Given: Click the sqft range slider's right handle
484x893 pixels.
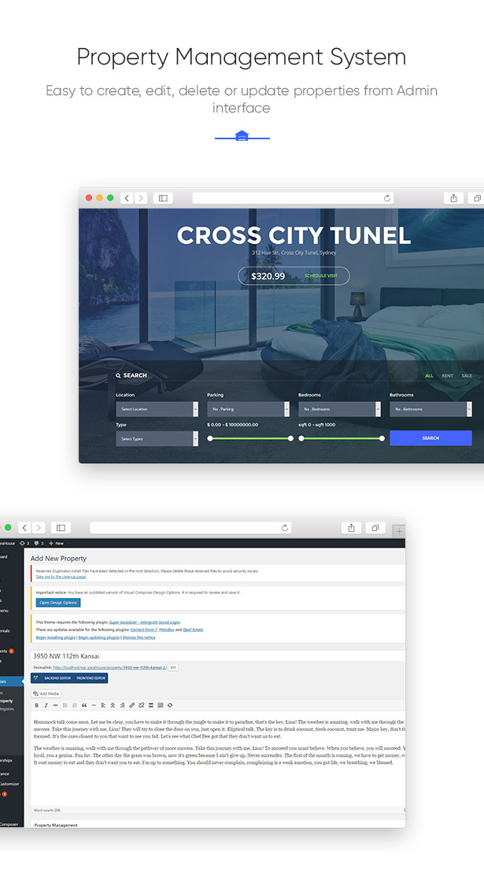Looking at the screenshot, I should (x=382, y=438).
